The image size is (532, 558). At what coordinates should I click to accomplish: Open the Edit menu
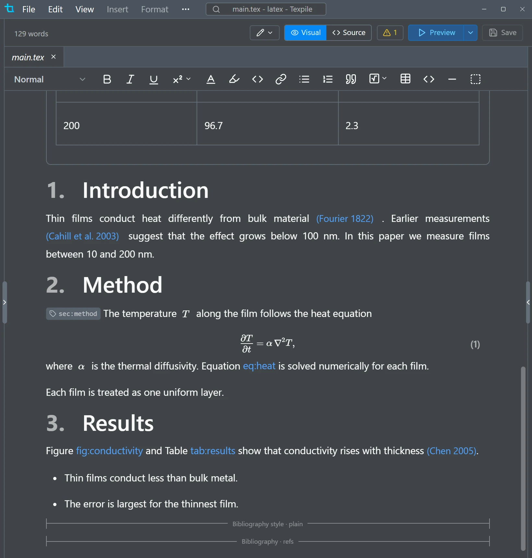coord(55,9)
